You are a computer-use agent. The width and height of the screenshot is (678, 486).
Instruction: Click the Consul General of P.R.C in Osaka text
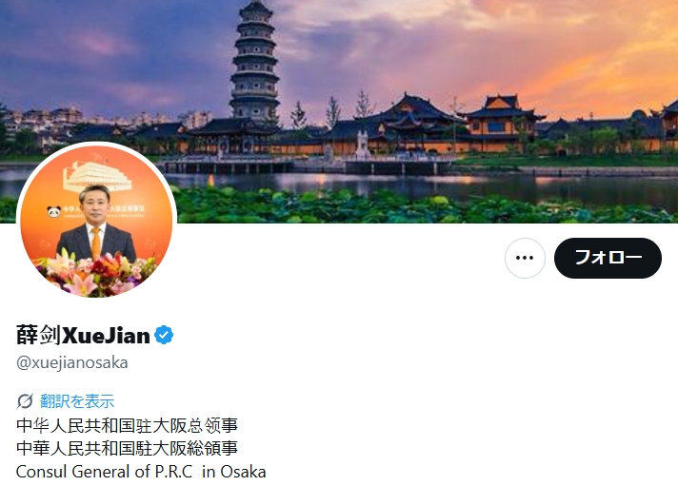tap(141, 472)
